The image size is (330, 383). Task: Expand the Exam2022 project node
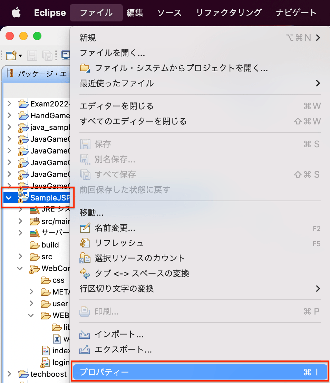click(9, 103)
